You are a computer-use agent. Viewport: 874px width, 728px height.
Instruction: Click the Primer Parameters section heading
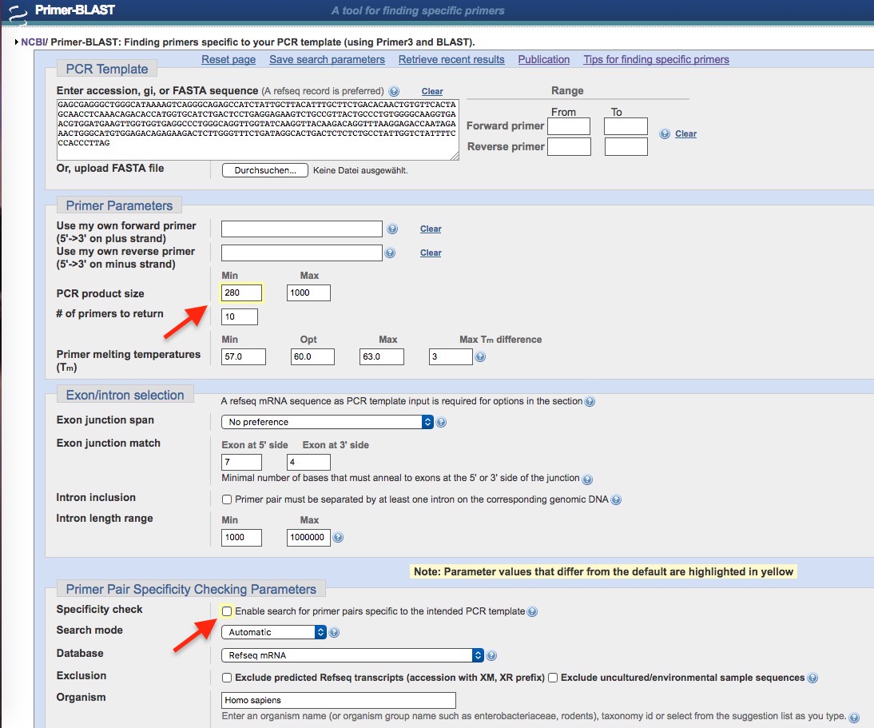pos(119,205)
